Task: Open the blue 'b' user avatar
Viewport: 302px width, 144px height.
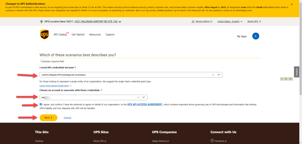Action: click(x=256, y=36)
